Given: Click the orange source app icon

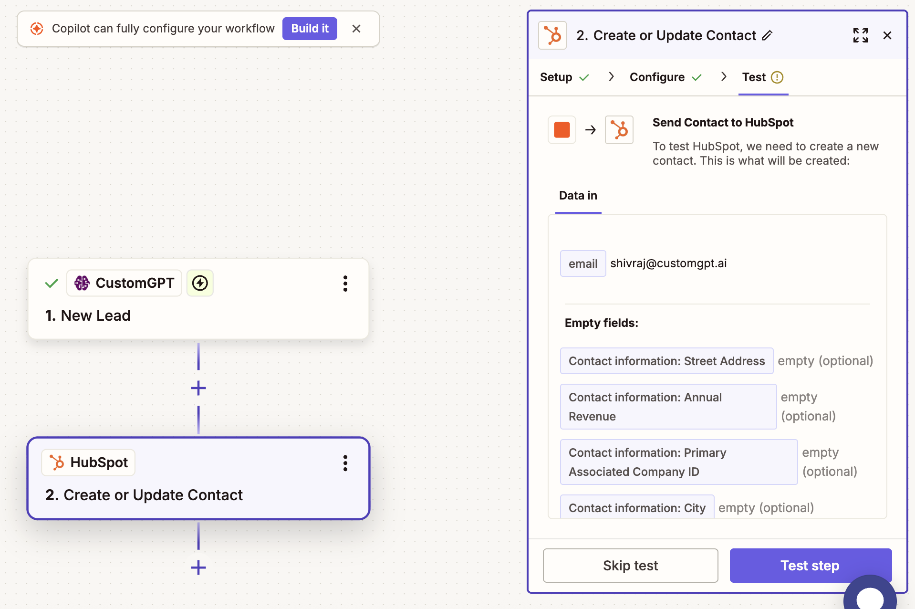Looking at the screenshot, I should pyautogui.click(x=562, y=130).
